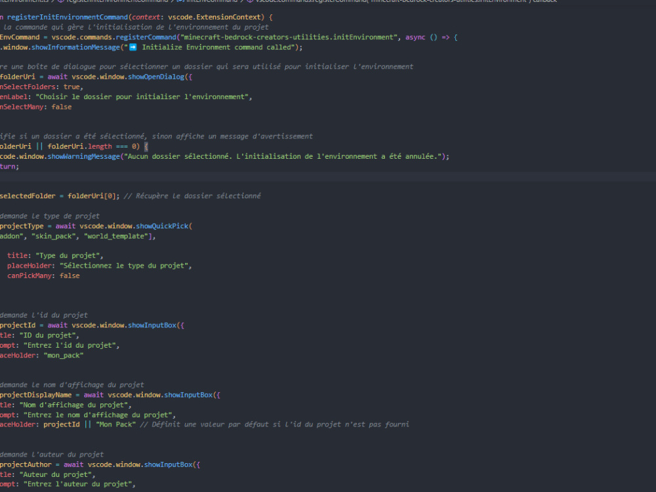Click the italic context parameter
This screenshot has height=492, width=656.
tap(146, 17)
